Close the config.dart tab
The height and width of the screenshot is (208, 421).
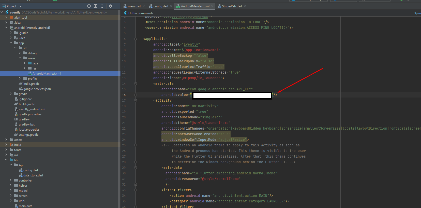pos(171,6)
